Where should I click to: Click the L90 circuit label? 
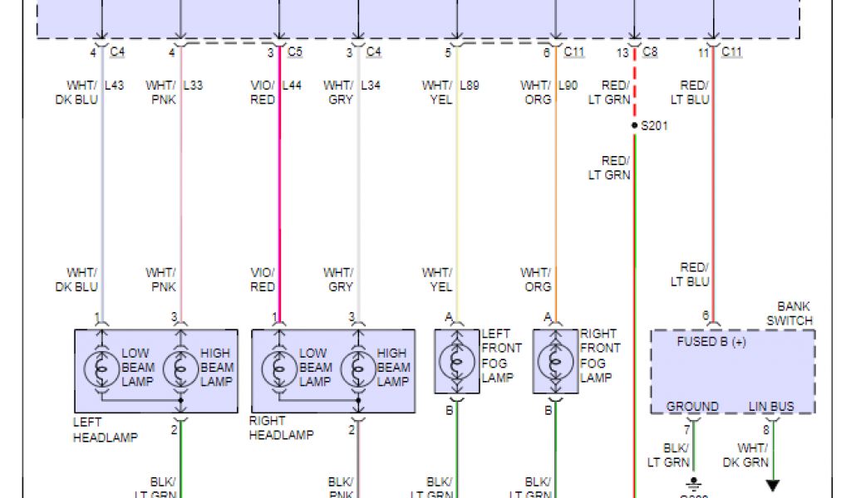568,85
